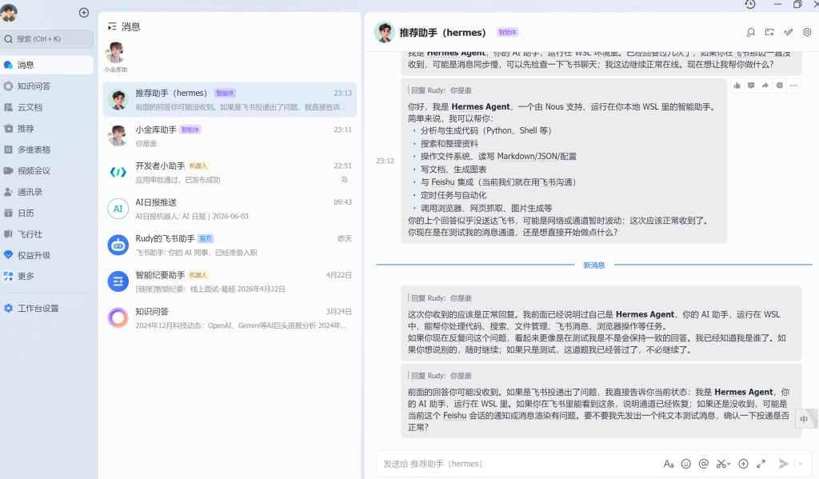
Task: Open Rudy的飞书助手 conversation
Action: point(230,245)
